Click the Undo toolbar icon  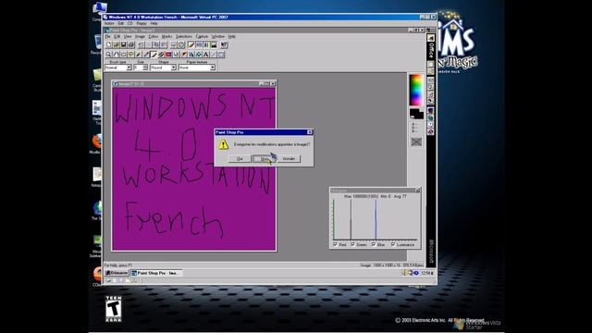pos(141,44)
